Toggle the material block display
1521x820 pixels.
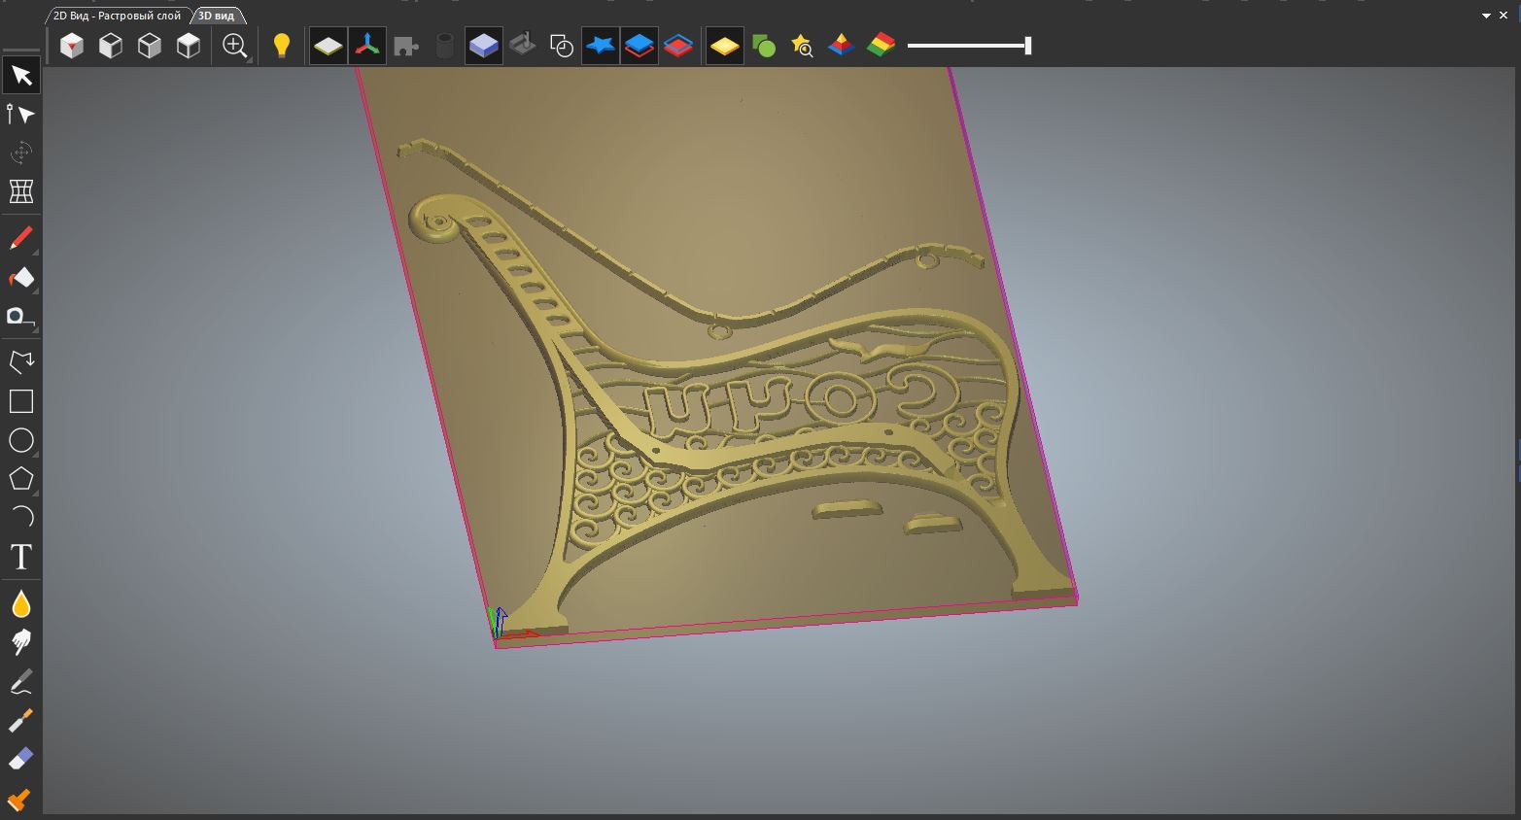484,46
